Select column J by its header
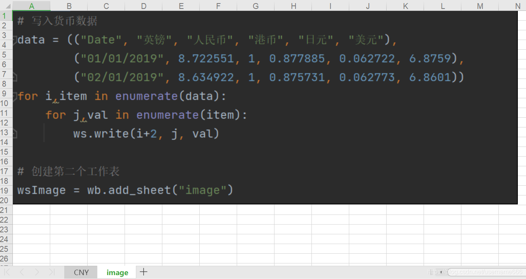The height and width of the screenshot is (279, 526). coord(368,6)
